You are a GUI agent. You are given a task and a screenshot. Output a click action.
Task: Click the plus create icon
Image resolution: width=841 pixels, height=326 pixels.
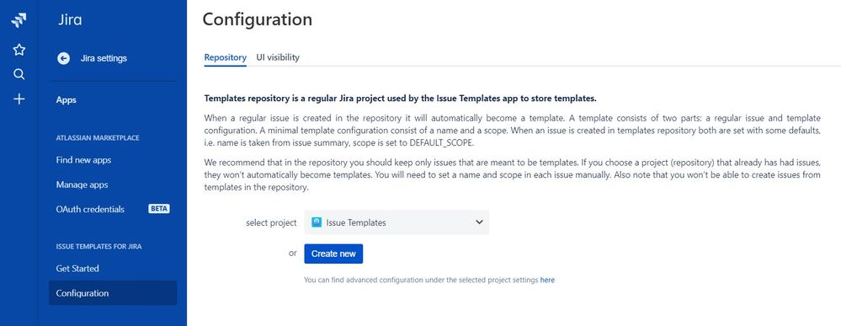19,99
